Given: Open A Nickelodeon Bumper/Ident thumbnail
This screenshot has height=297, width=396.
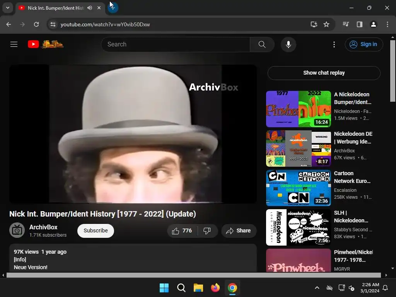Looking at the screenshot, I should coord(299,109).
